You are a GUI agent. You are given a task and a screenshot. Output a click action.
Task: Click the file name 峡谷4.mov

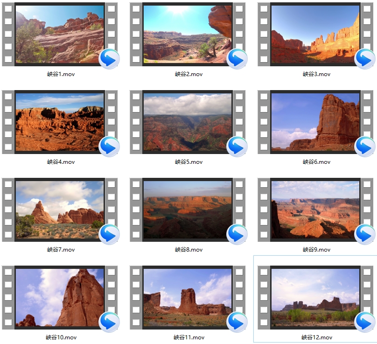point(61,162)
